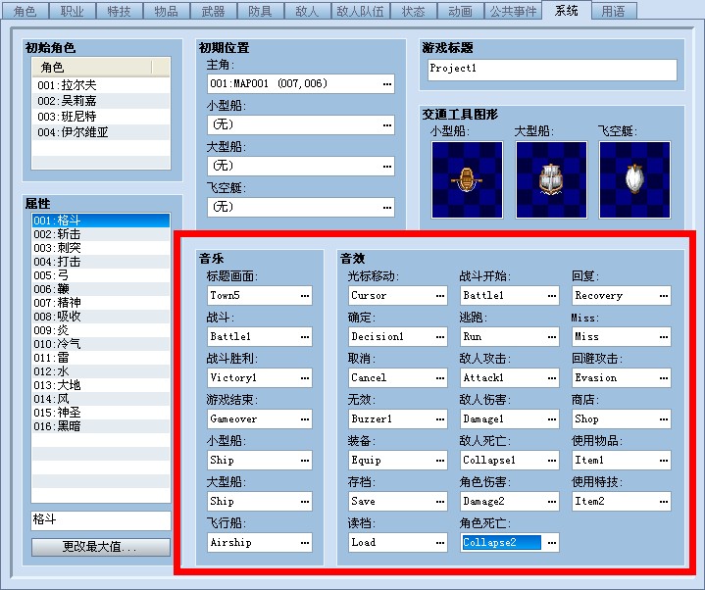Switch to the 职业 tab
The height and width of the screenshot is (590, 705).
(73, 11)
